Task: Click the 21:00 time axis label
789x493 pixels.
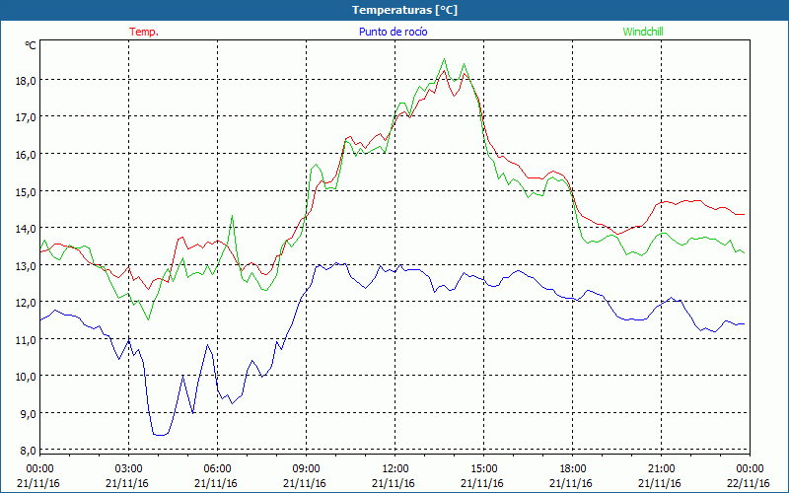Action: (x=661, y=469)
